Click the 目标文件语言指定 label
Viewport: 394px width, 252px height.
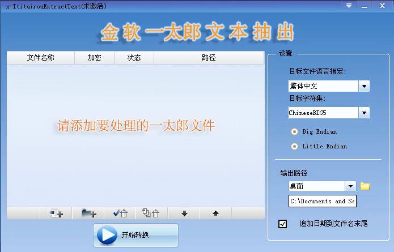point(317,71)
